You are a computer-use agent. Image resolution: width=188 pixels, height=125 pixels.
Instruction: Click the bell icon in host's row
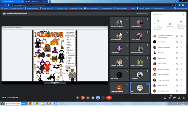tap(182, 36)
